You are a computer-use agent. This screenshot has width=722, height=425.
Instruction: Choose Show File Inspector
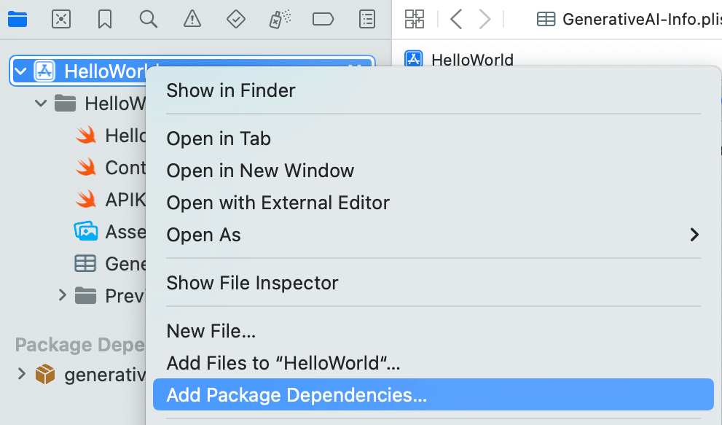click(252, 283)
